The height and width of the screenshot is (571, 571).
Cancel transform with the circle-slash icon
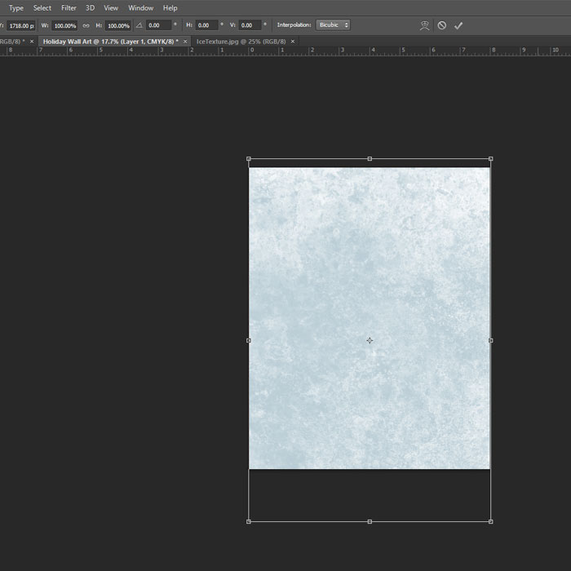coord(441,25)
